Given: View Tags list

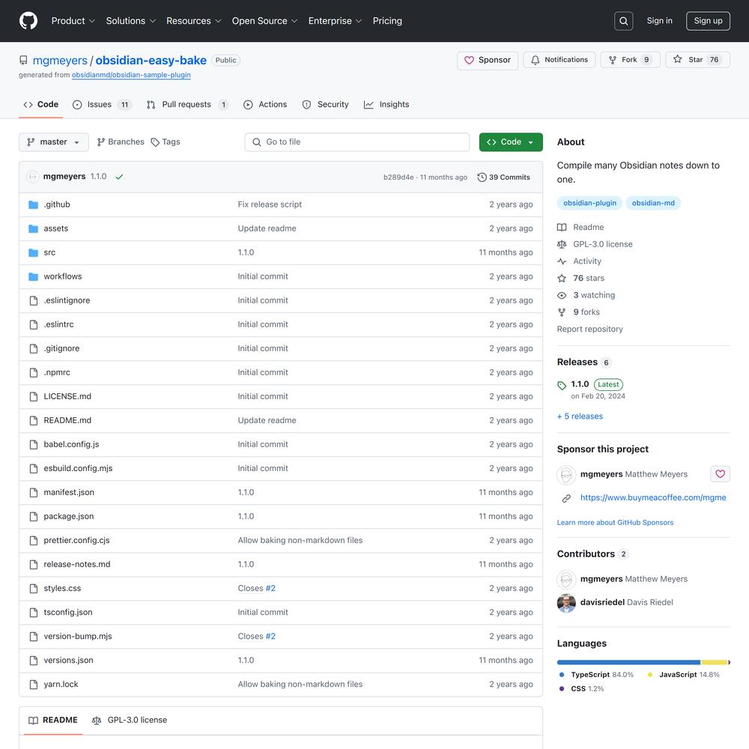Looking at the screenshot, I should [x=166, y=142].
